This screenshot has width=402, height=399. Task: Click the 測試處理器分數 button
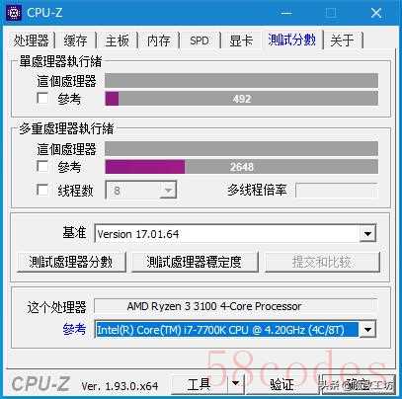click(x=71, y=262)
